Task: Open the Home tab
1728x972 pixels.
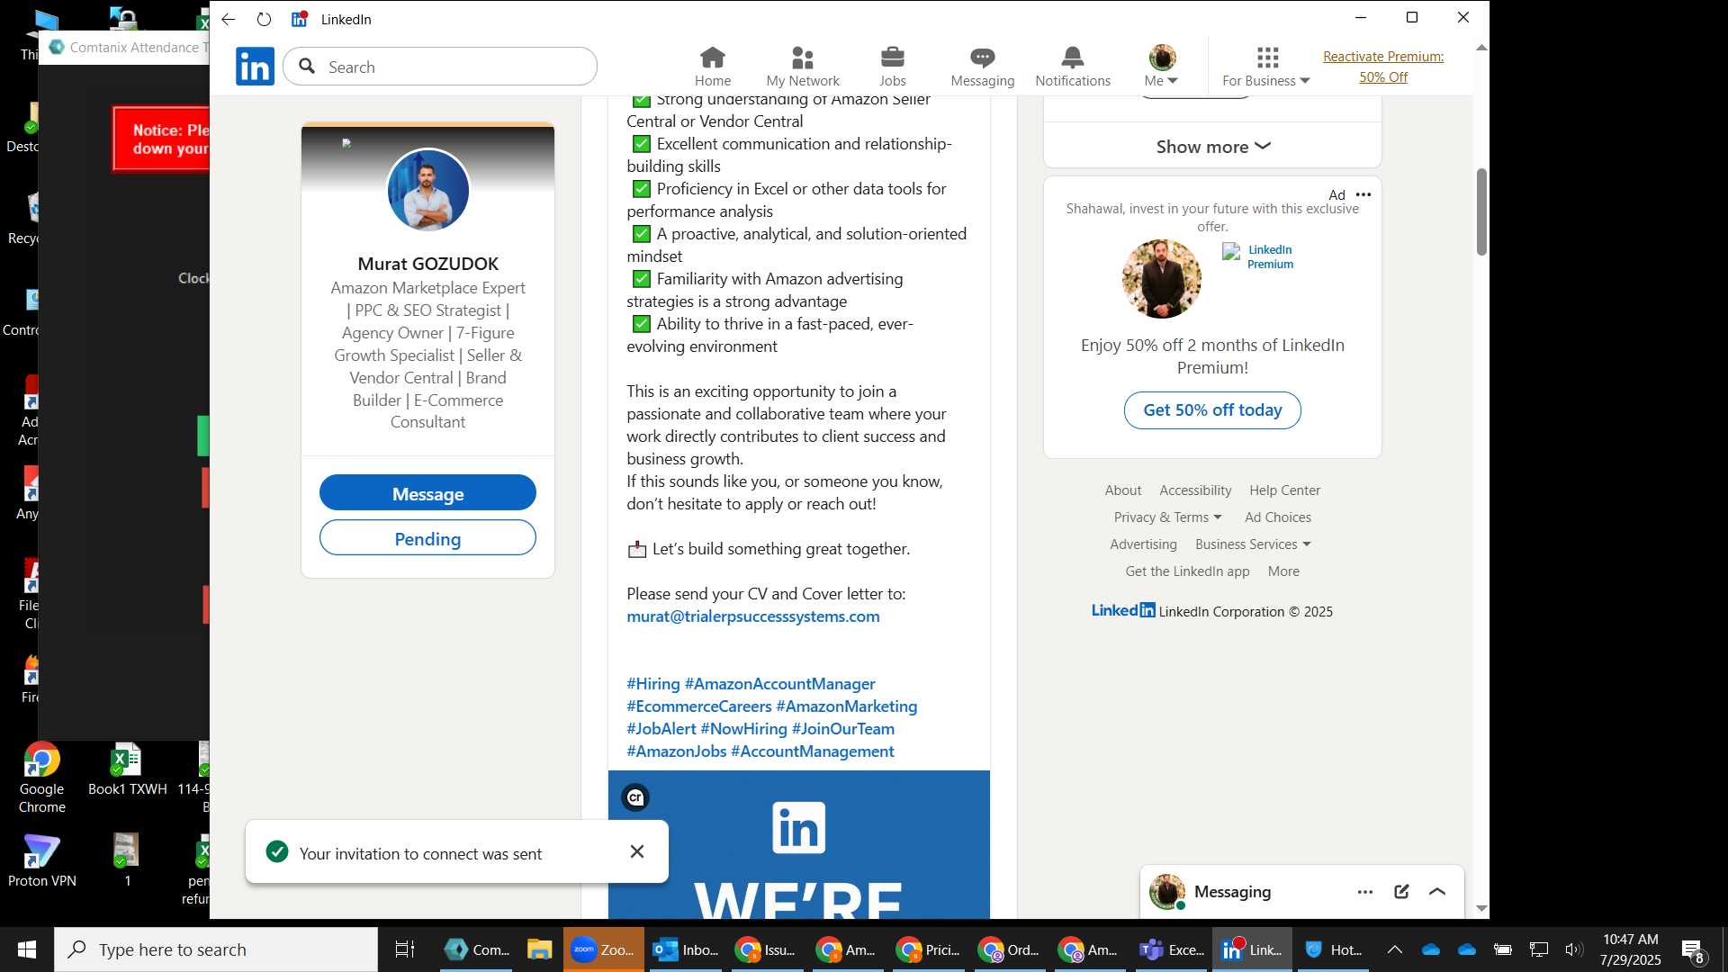Action: 712,67
